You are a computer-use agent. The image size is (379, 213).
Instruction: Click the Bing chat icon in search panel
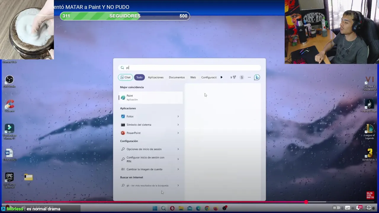(257, 77)
